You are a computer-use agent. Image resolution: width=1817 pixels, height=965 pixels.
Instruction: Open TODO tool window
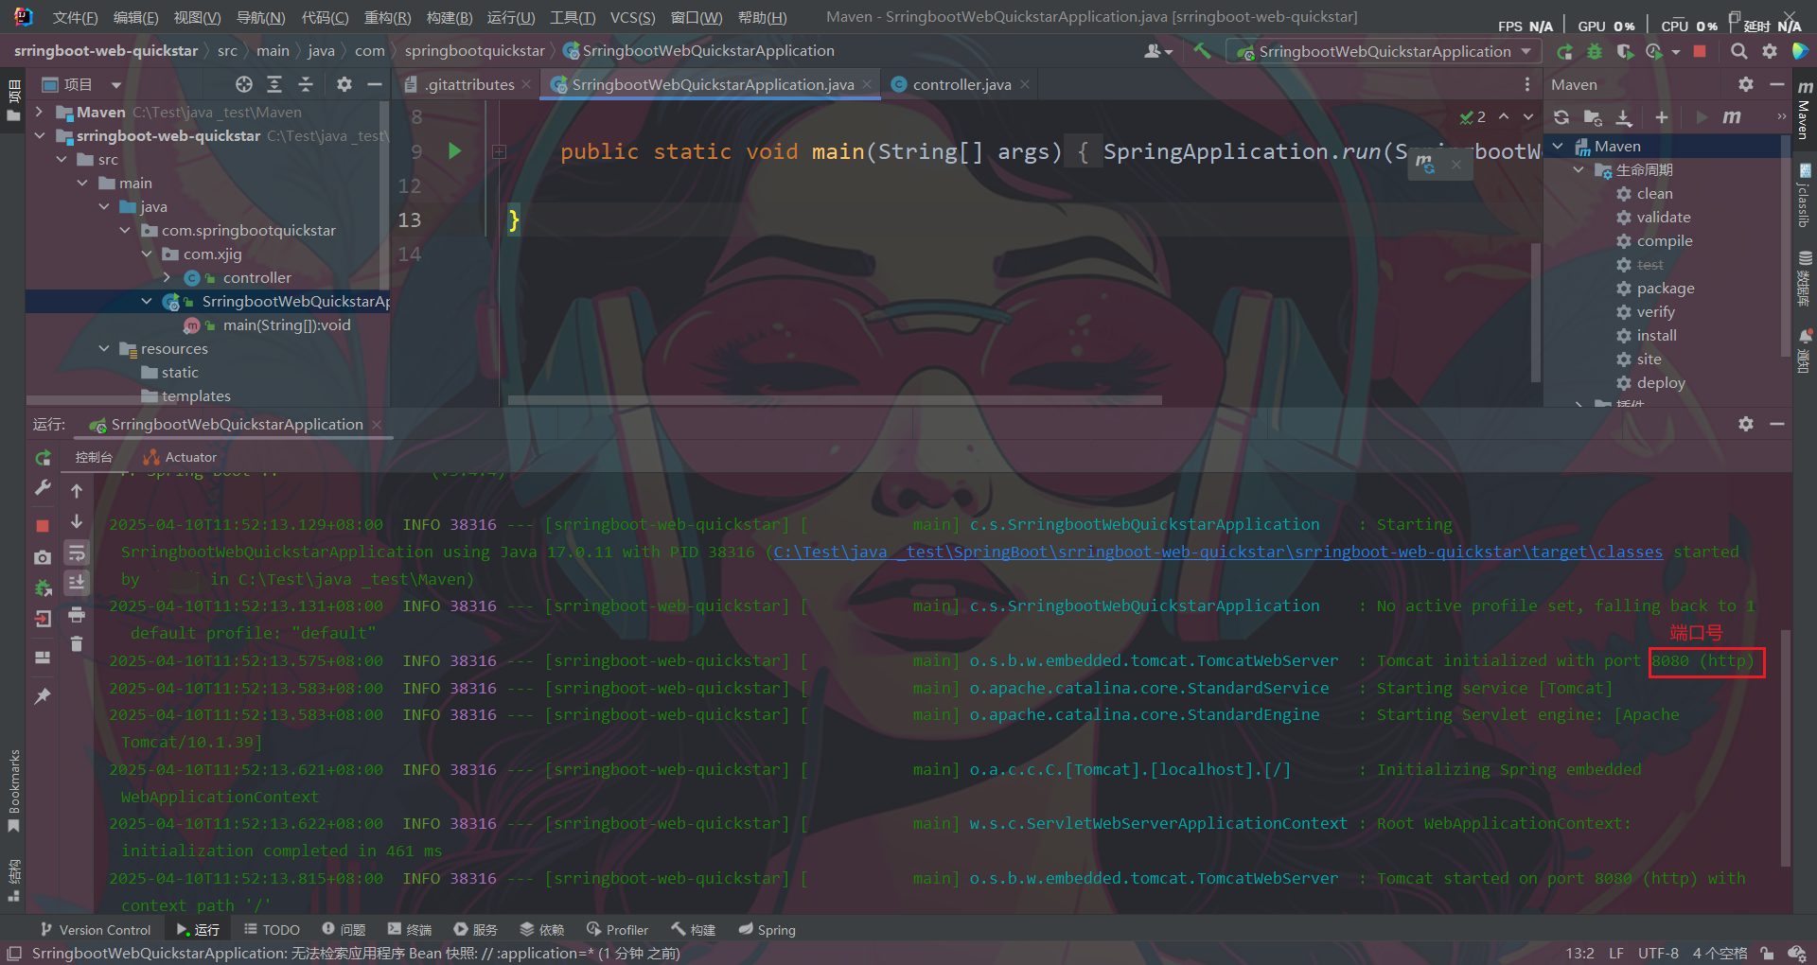[272, 930]
